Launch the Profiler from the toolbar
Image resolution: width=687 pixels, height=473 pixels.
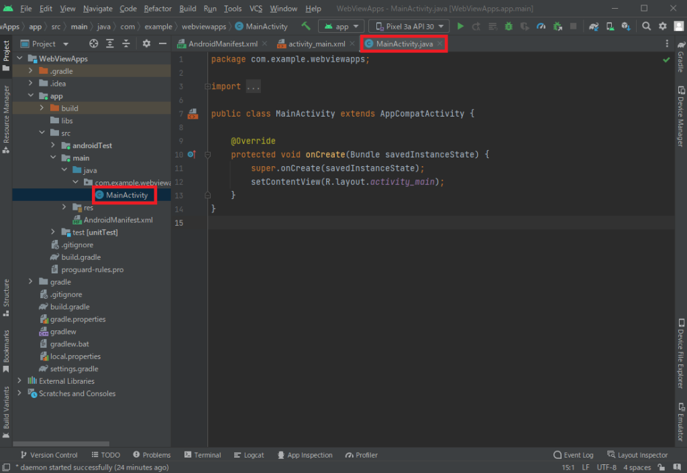pyautogui.click(x=540, y=26)
